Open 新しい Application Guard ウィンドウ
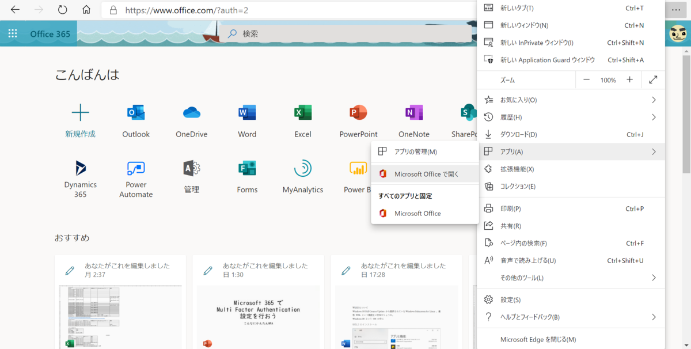Image resolution: width=691 pixels, height=349 pixels. [571, 60]
